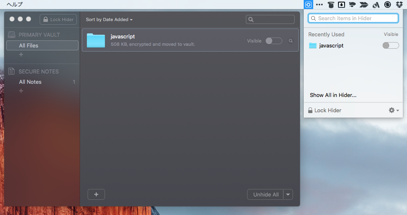Click the SECURE NOTES heading
The image size is (407, 215).
coord(39,71)
